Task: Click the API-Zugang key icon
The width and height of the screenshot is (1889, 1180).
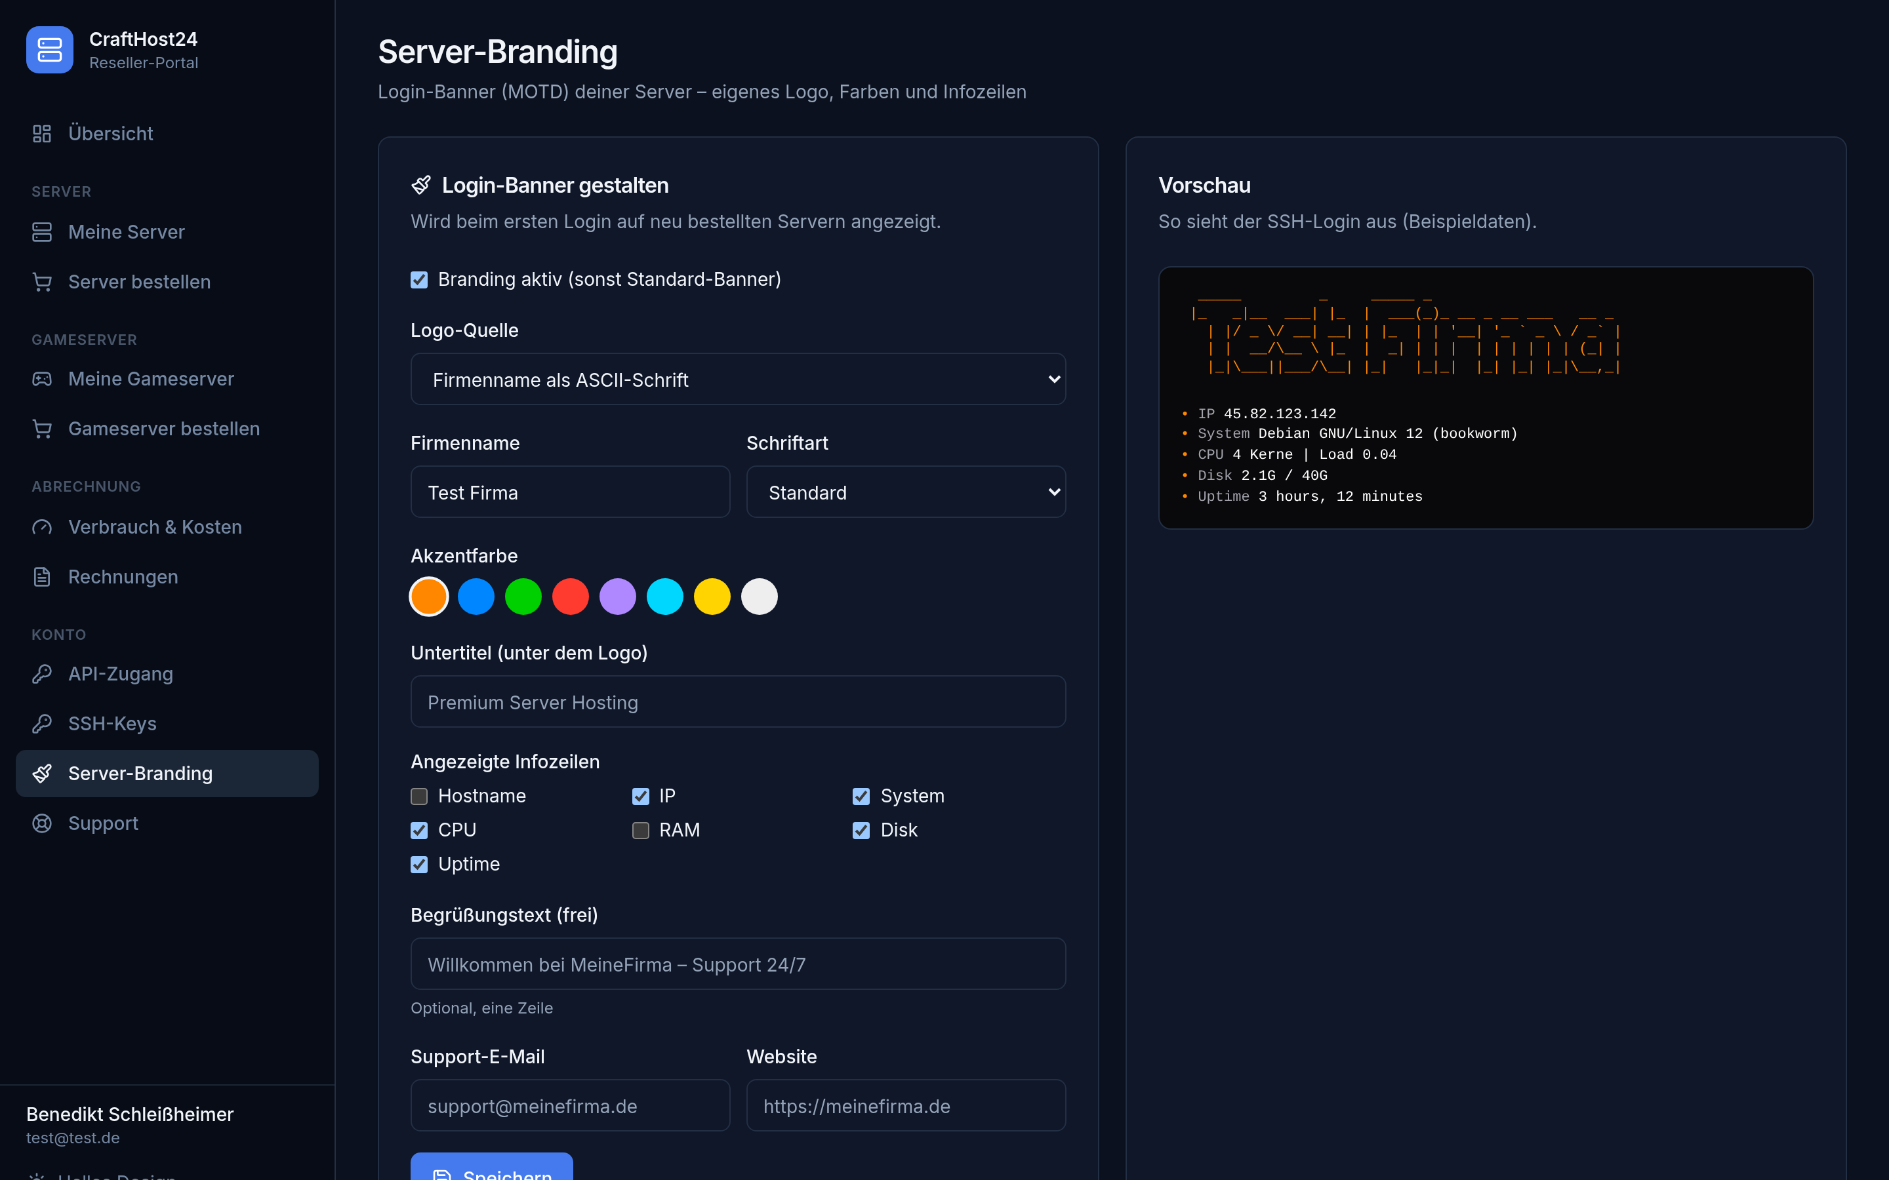Action: pos(42,673)
